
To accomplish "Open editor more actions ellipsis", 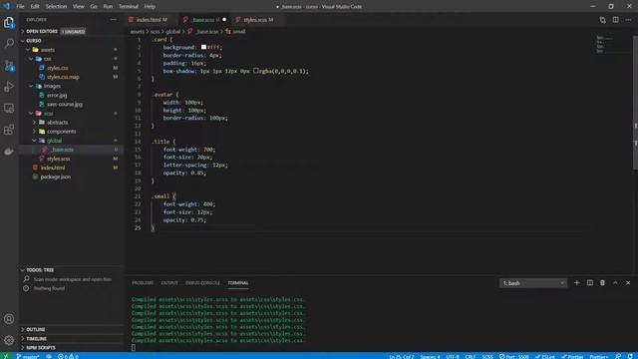I will pyautogui.click(x=629, y=20).
